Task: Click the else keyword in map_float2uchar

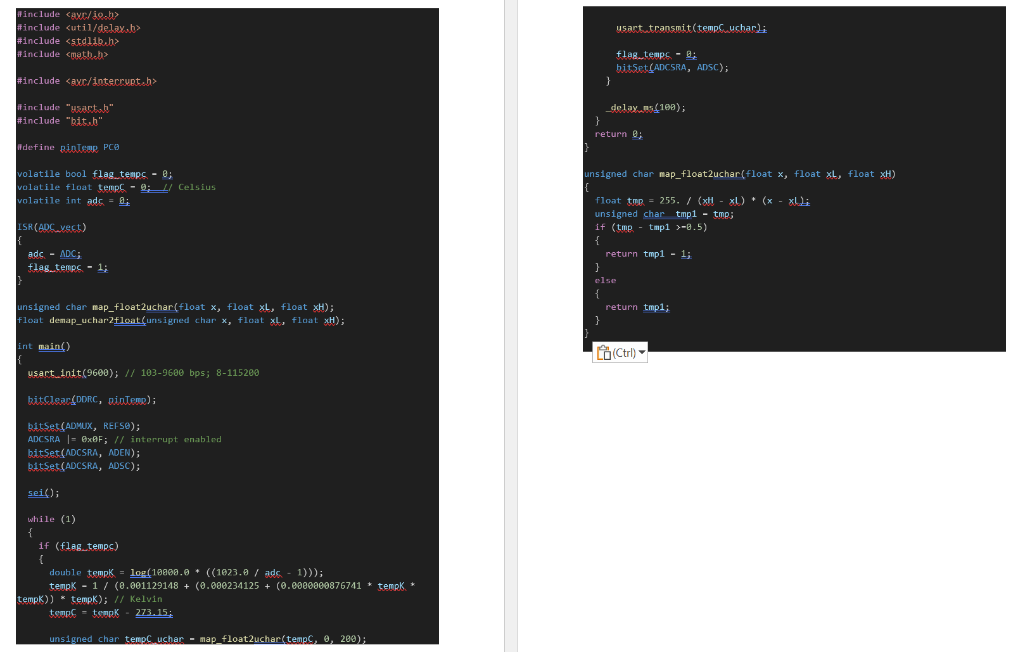Action: coord(605,280)
